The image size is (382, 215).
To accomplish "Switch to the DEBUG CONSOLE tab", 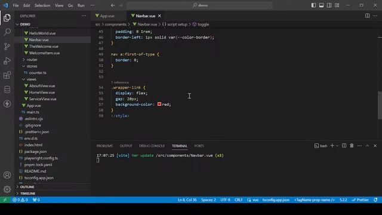I will tap(152, 146).
